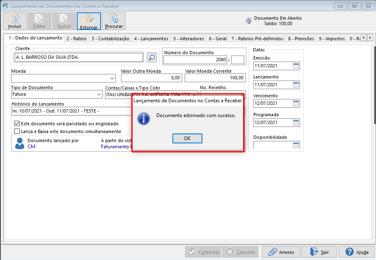The image size is (376, 260).
Task: Open the '3 - Contabilização' tab
Action: coord(110,39)
